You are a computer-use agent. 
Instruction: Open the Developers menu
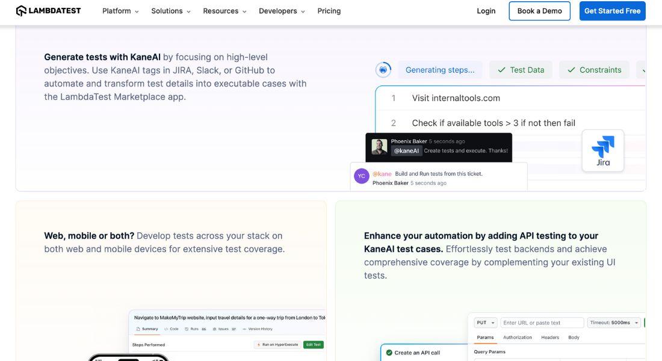[x=282, y=11]
